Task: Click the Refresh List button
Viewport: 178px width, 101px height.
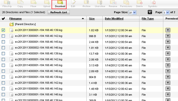Action: click(59, 12)
